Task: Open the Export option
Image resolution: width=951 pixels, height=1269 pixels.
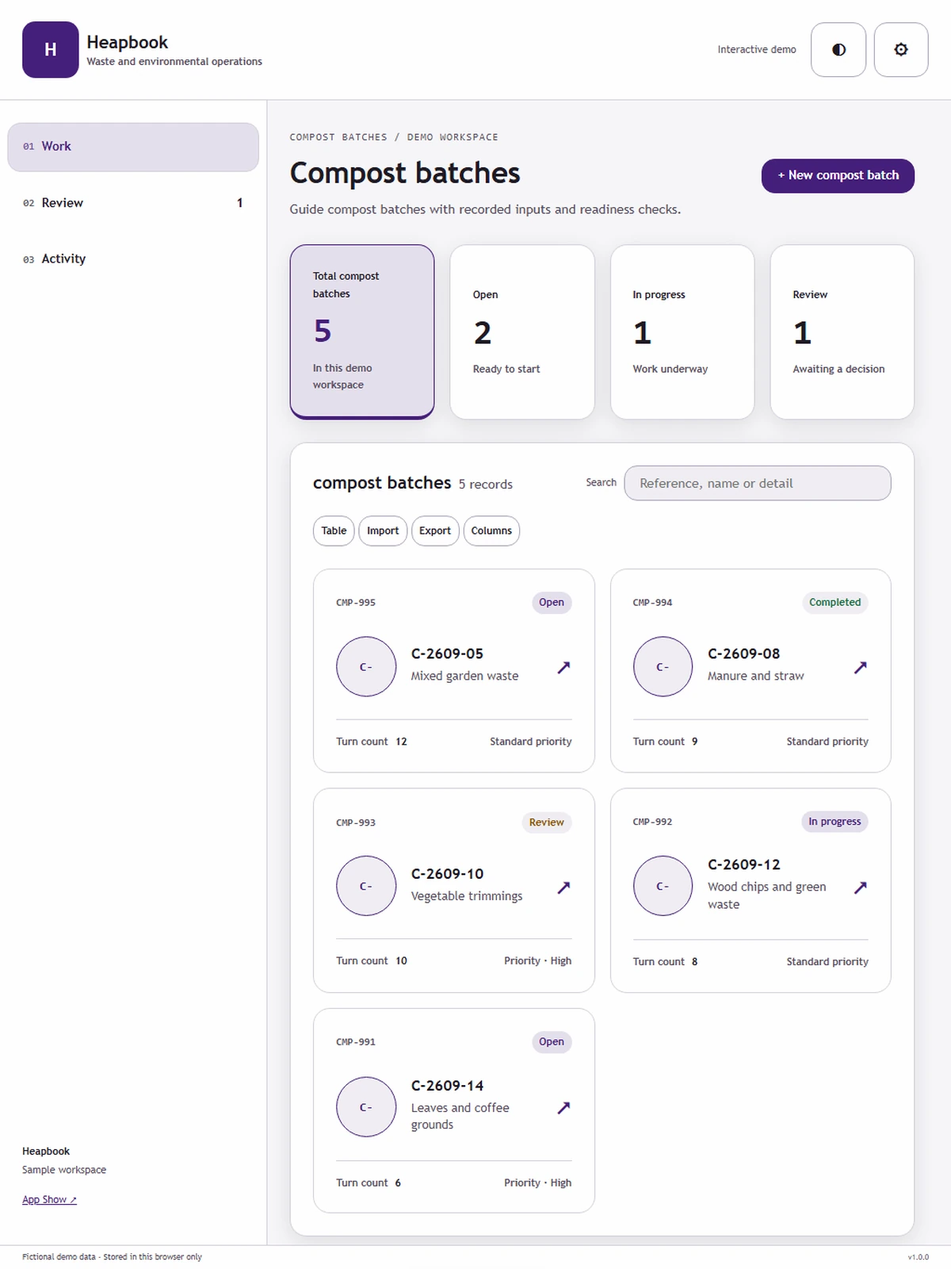Action: 435,531
